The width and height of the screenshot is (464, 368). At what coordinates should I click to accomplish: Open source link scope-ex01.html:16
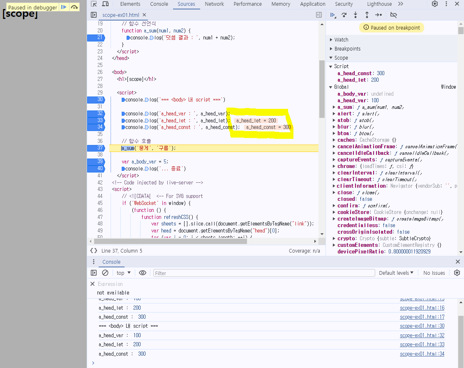tap(422, 308)
